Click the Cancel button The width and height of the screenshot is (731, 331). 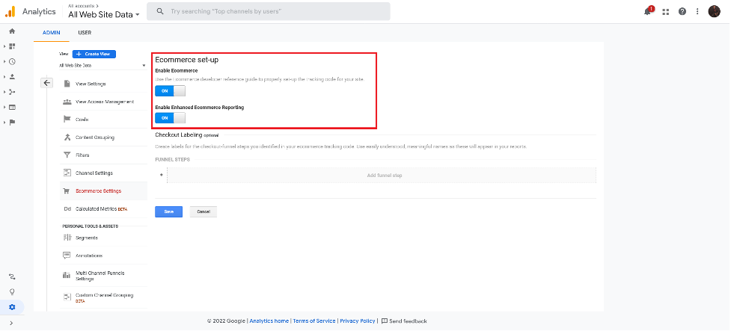204,211
